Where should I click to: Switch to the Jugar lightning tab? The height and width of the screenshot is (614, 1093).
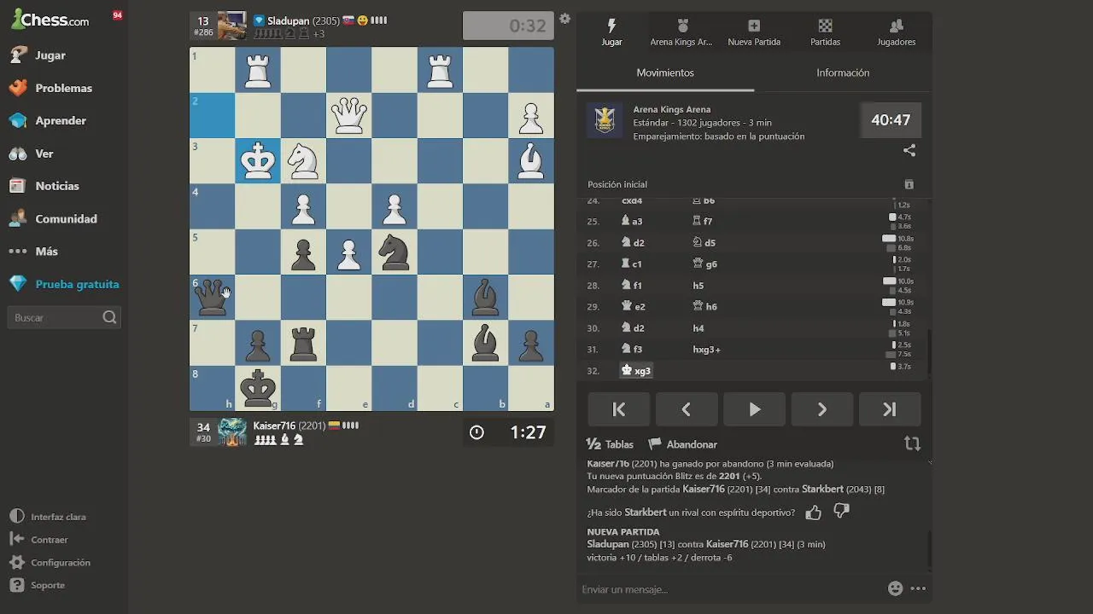tap(611, 32)
